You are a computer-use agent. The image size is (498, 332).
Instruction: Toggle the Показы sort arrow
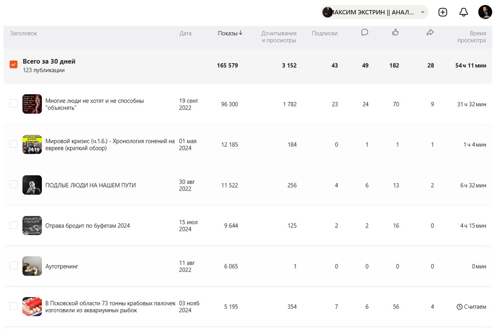(241, 33)
